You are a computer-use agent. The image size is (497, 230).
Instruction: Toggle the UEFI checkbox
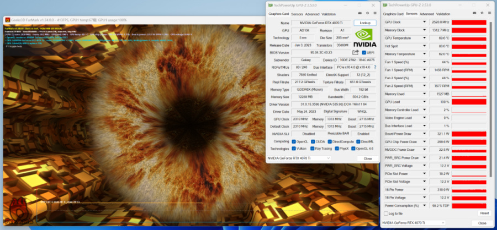tap(364, 52)
